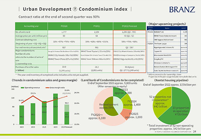201x139 pixels.
Task: Click the total investment footnote under the pie
Action: [x=170, y=127]
